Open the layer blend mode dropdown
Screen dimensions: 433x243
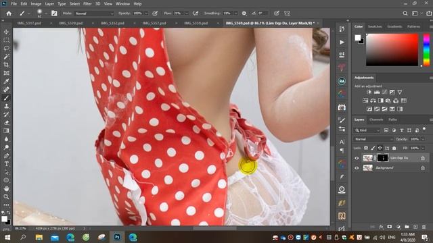pyautogui.click(x=373, y=139)
